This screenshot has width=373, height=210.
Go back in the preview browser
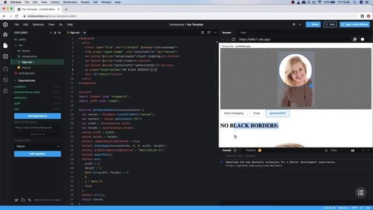click(223, 40)
